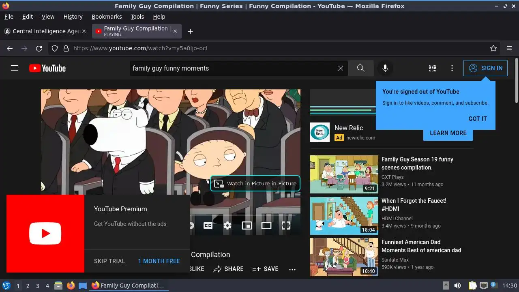Switch to workspace 3

click(37, 286)
